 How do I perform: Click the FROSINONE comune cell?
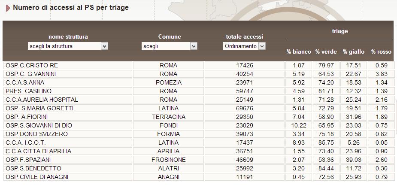[x=168, y=160]
